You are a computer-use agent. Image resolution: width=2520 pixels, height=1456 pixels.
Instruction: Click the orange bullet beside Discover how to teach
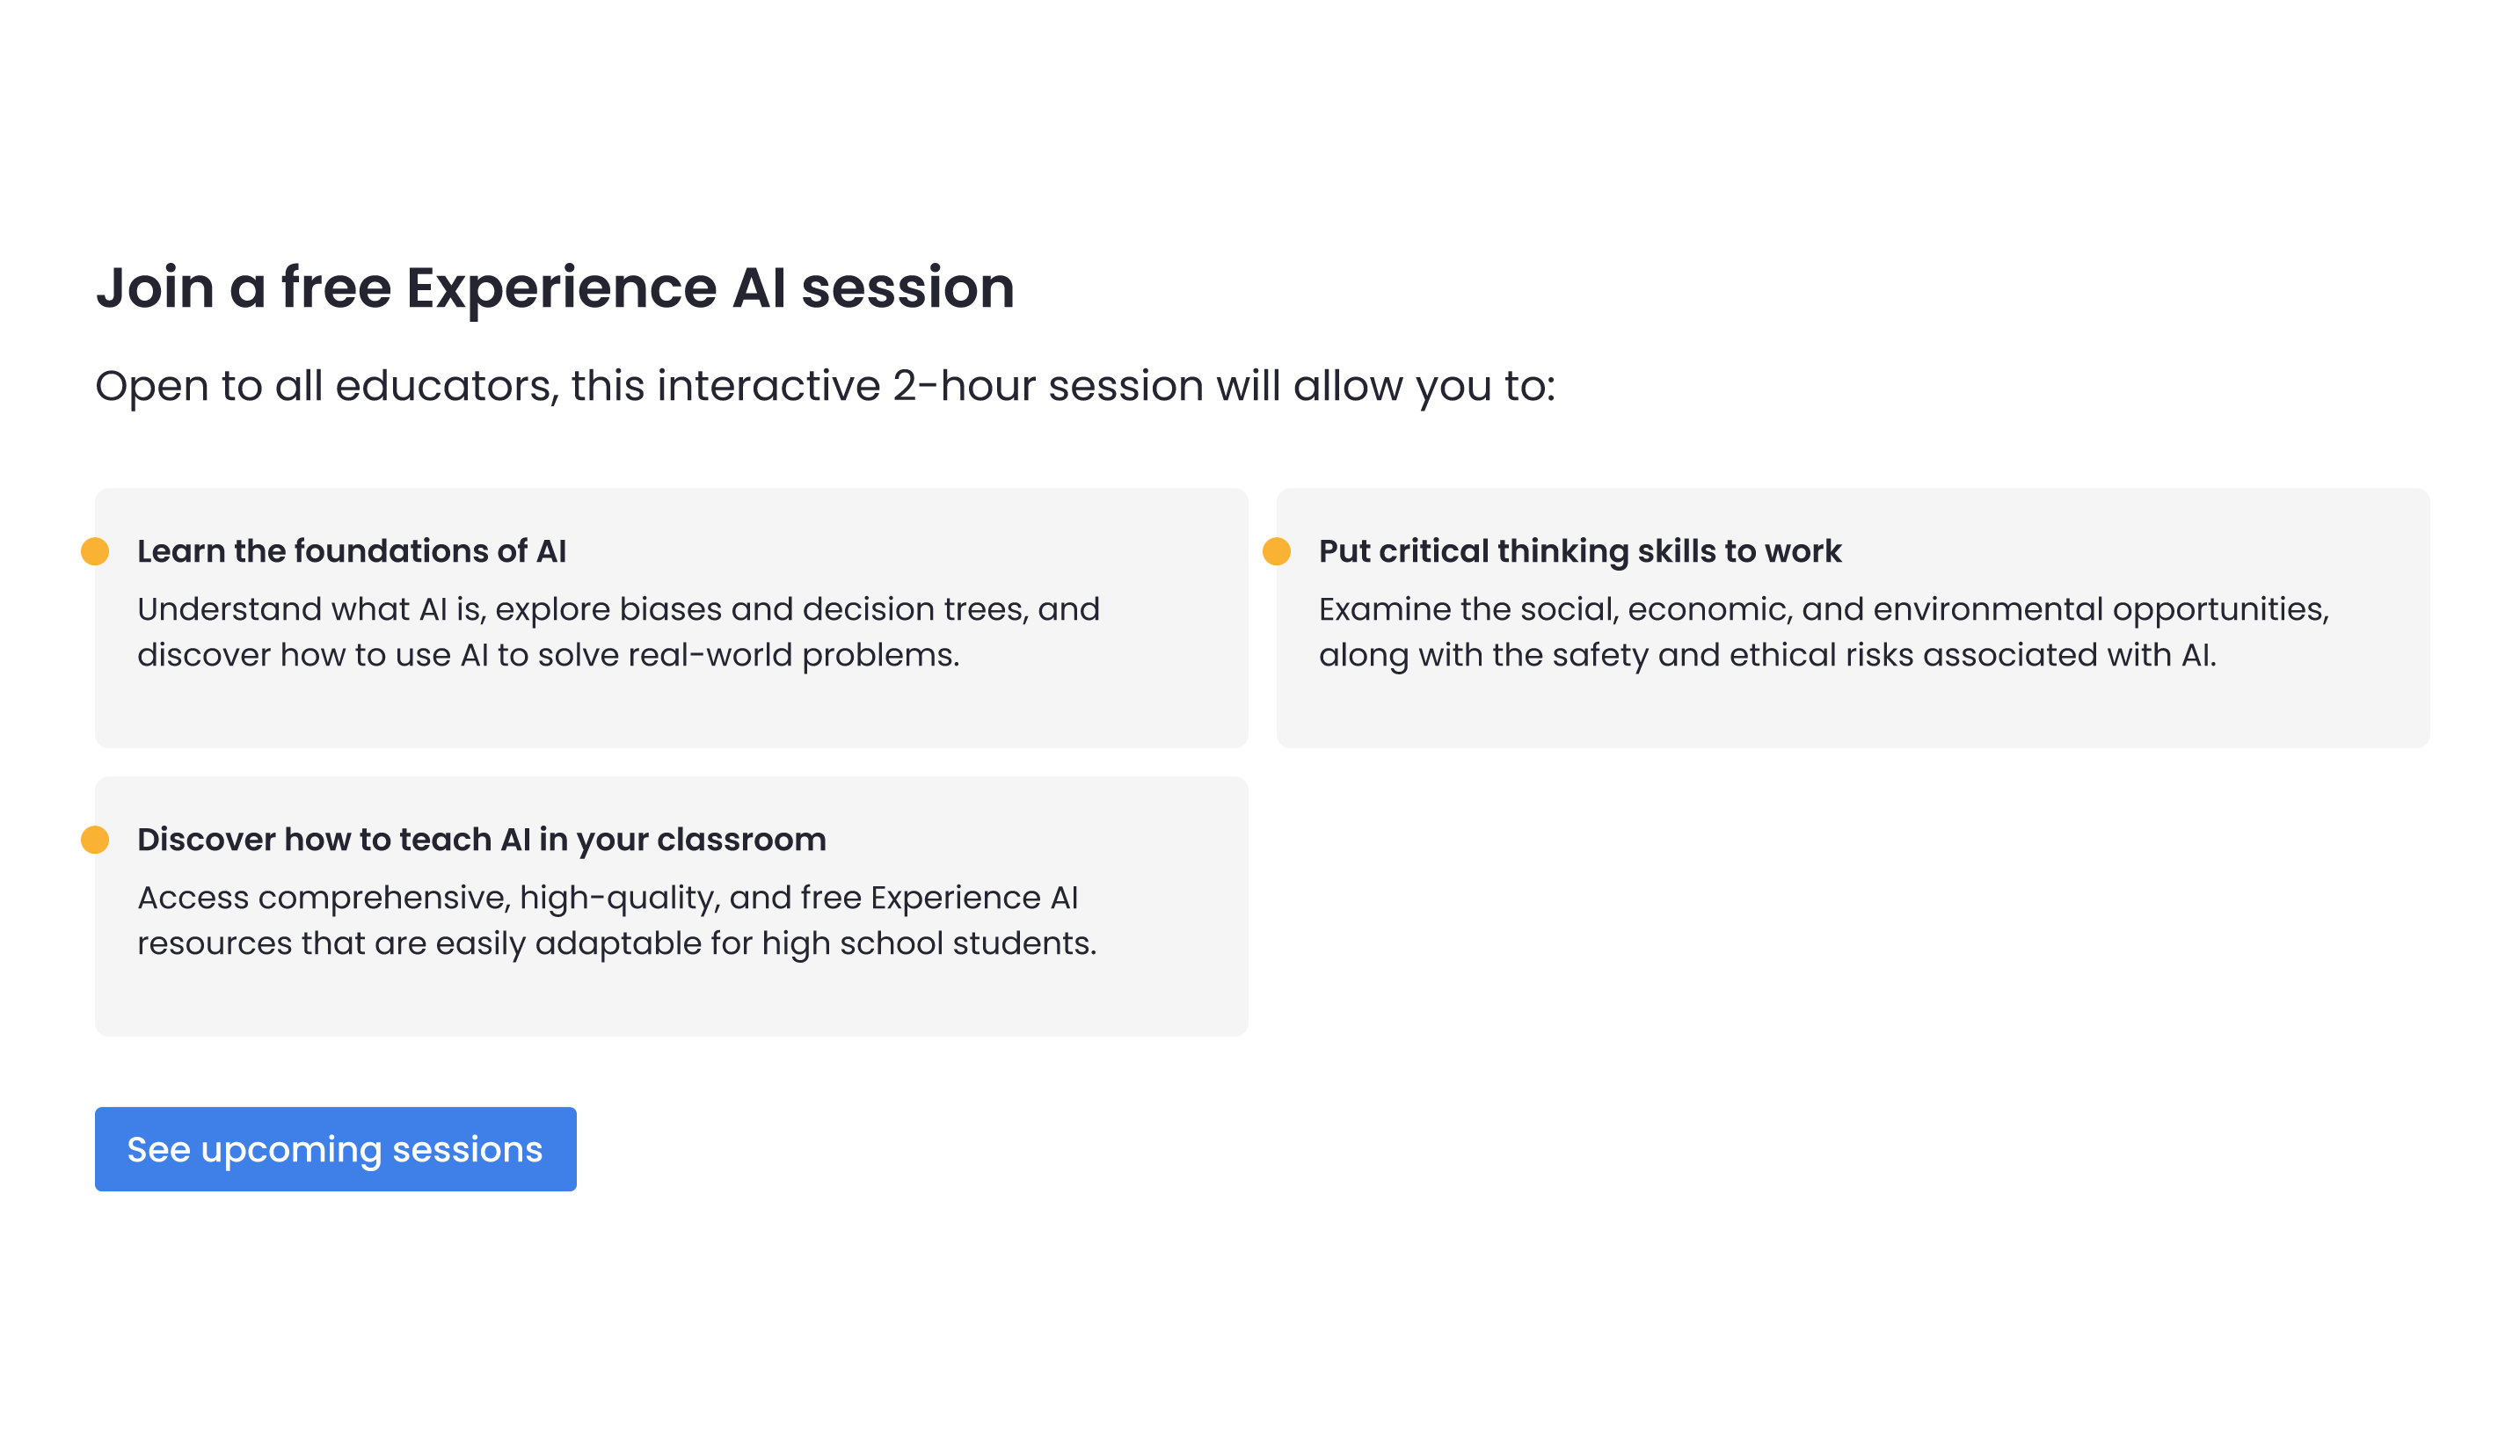95,839
